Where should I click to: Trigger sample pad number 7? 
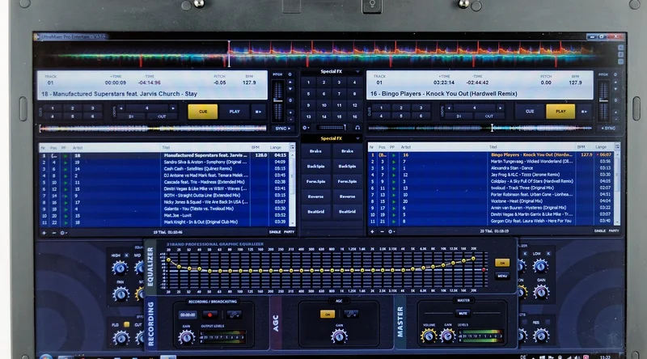point(339,94)
